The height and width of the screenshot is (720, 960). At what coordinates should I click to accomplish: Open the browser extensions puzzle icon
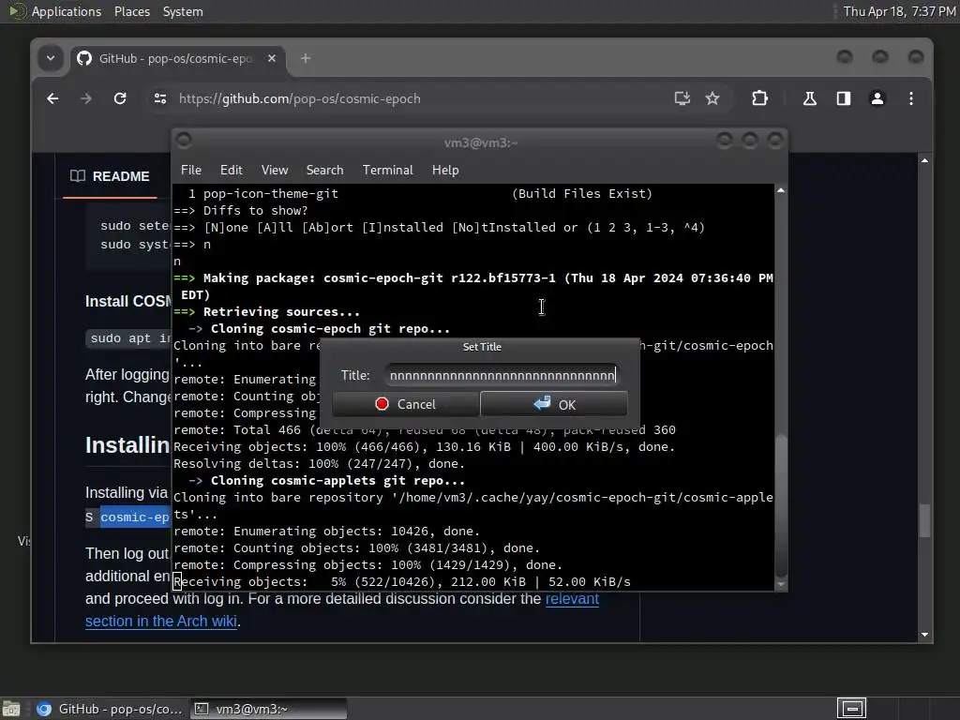click(x=759, y=98)
